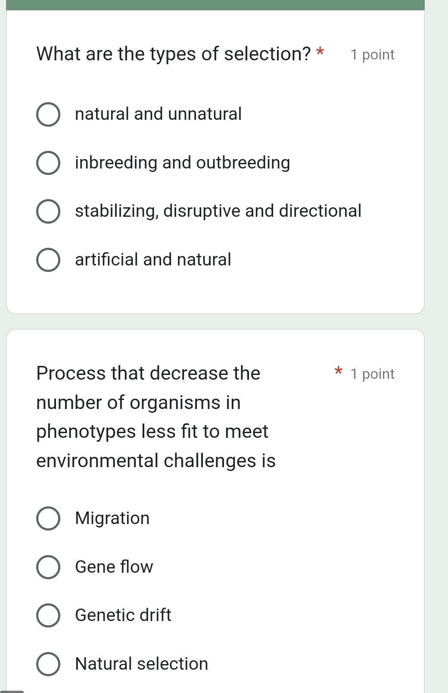Choose "Migration" for the second question

tap(48, 518)
